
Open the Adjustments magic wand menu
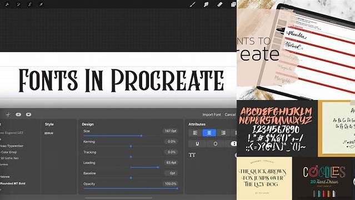18,4
